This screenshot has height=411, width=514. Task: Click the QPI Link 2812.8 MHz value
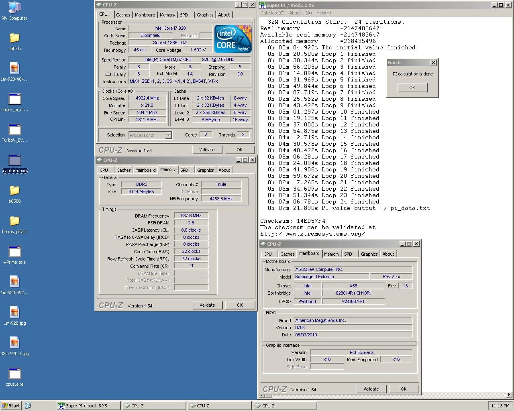click(x=147, y=120)
